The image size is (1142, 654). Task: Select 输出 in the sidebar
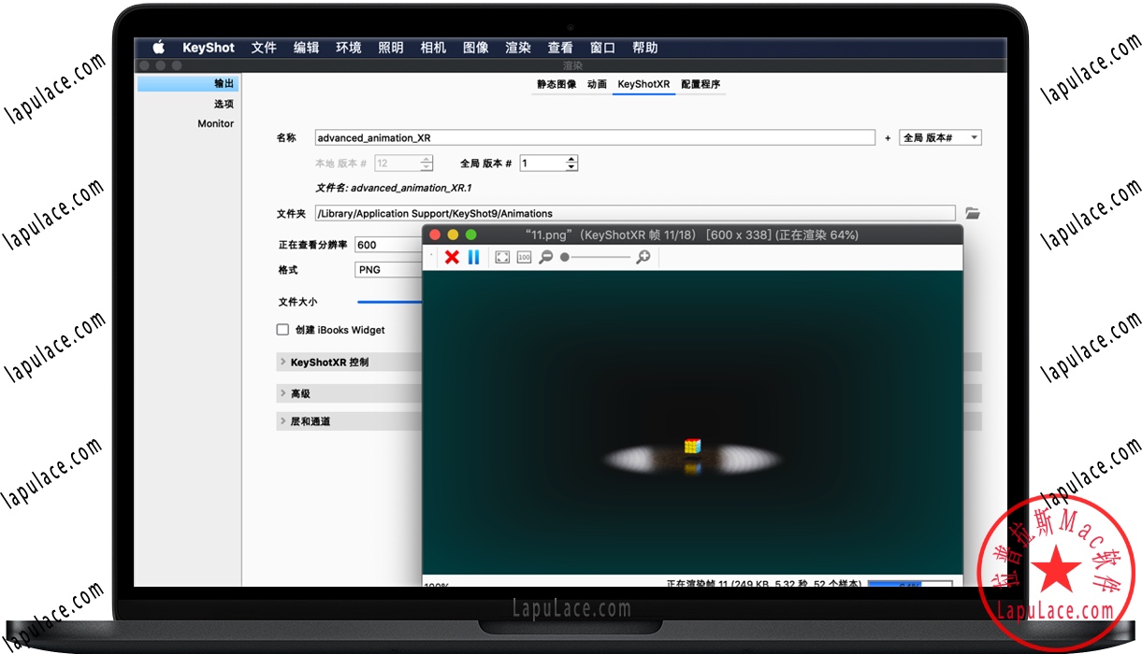(x=186, y=84)
